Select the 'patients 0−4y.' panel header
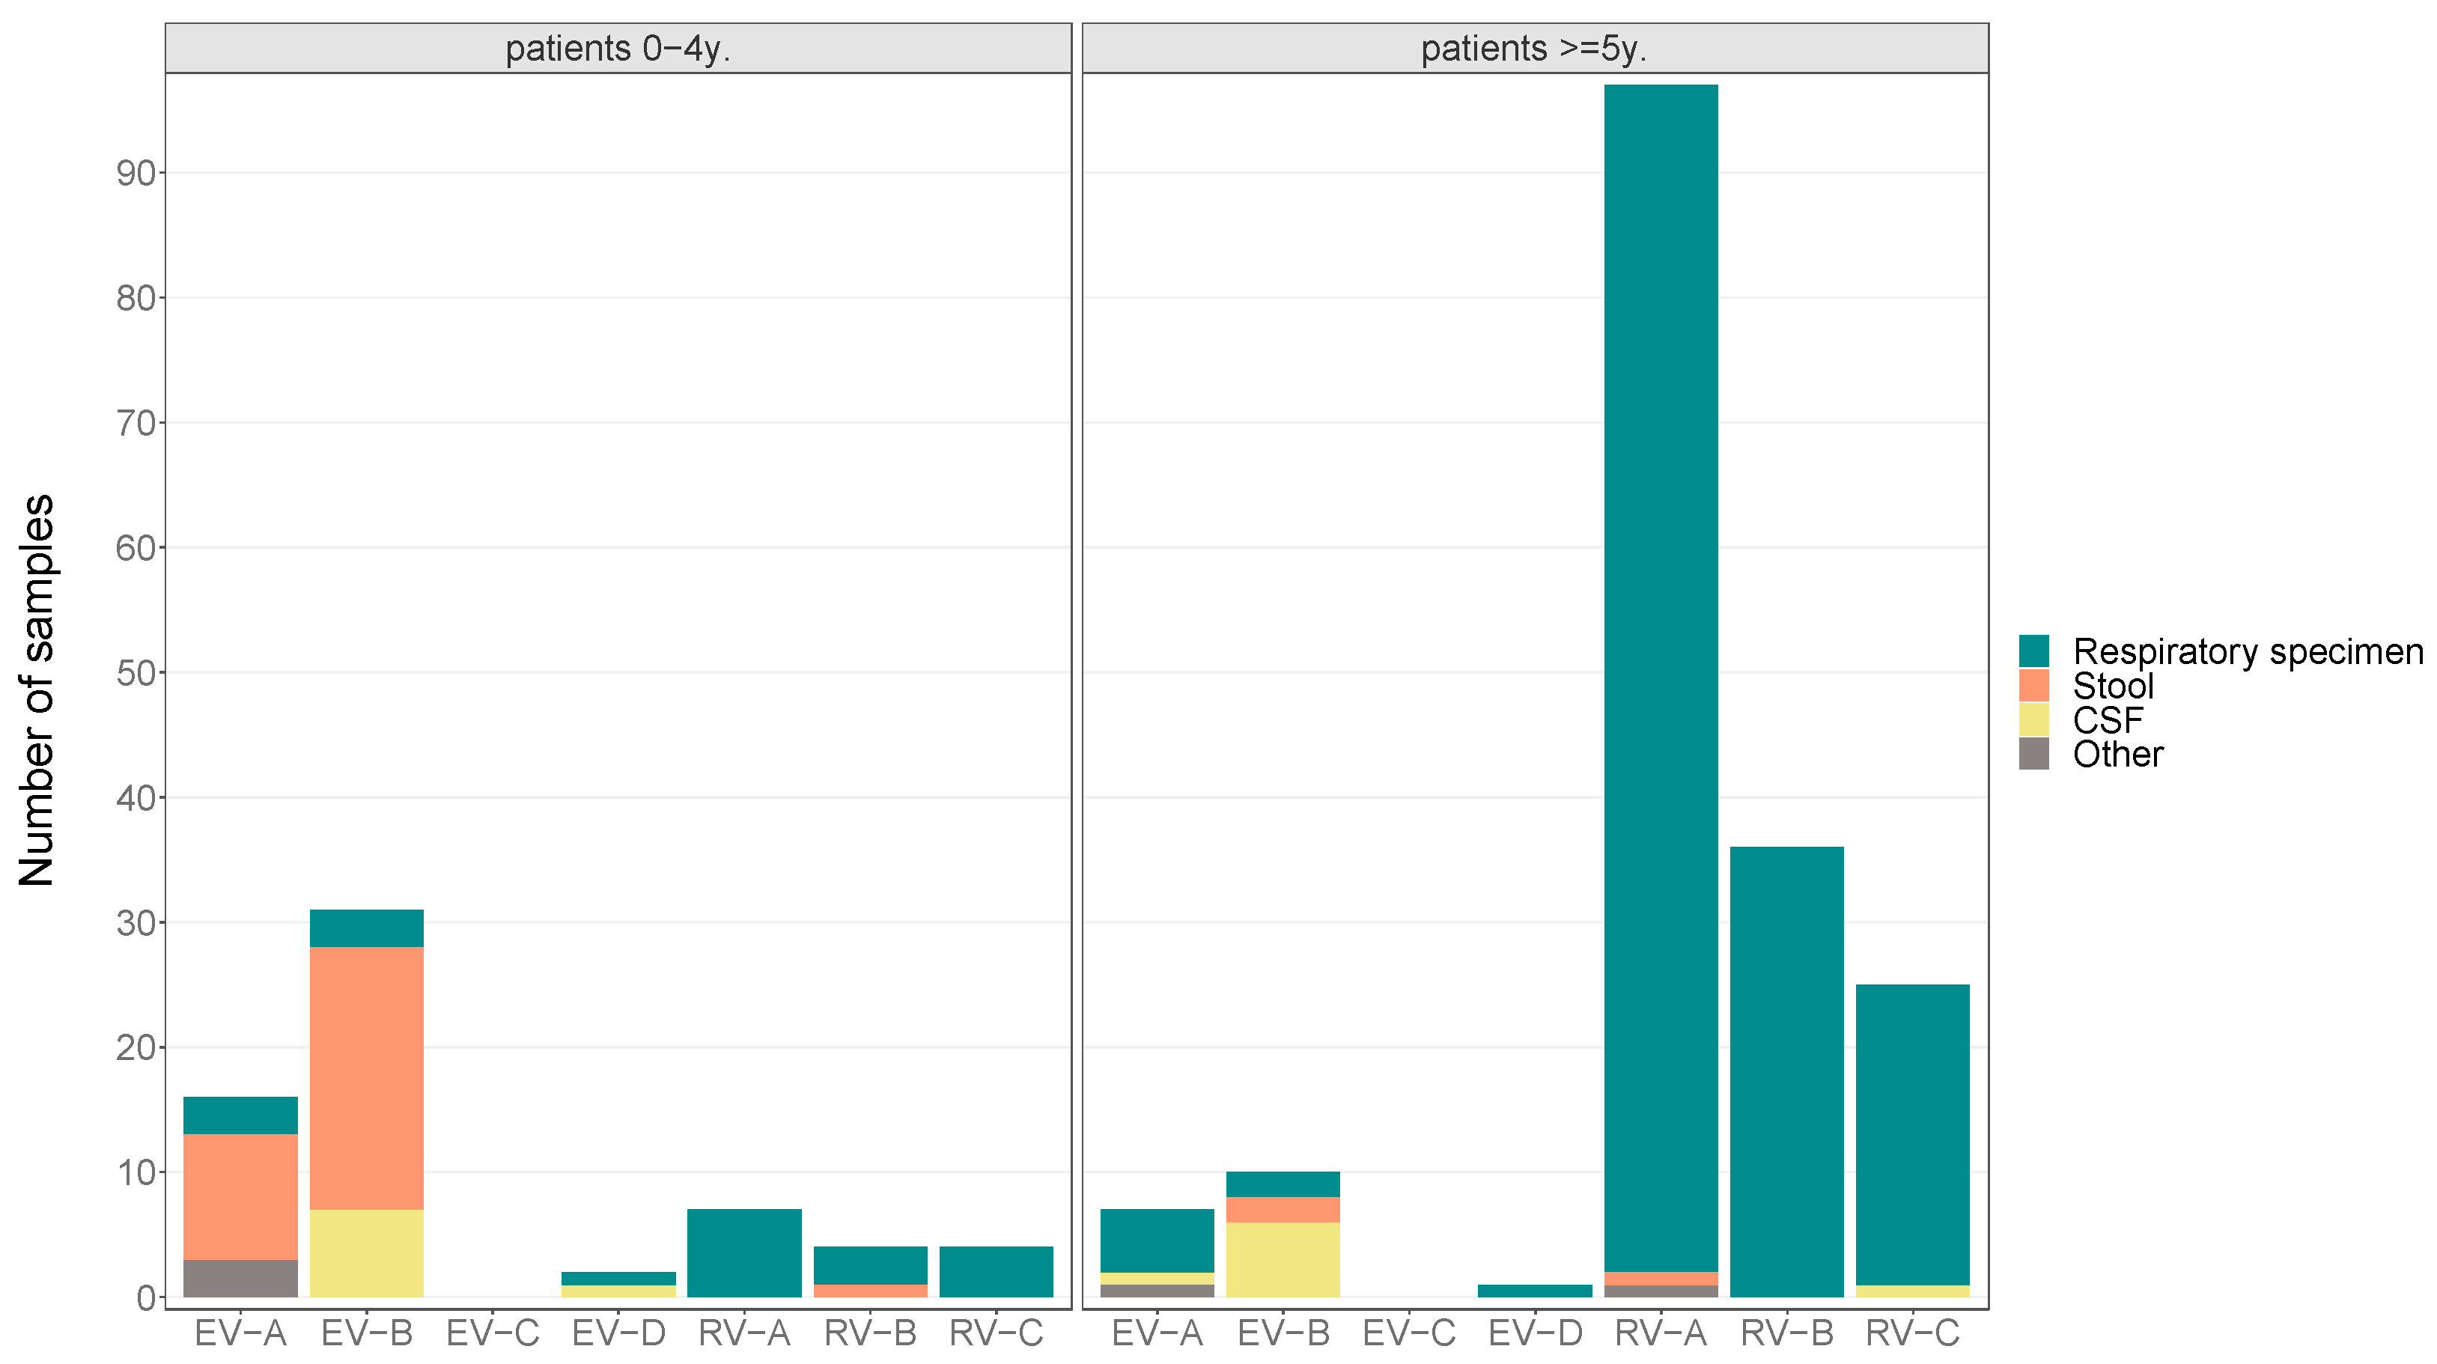Screen dimensions: 2437x1364 click(x=618, y=48)
